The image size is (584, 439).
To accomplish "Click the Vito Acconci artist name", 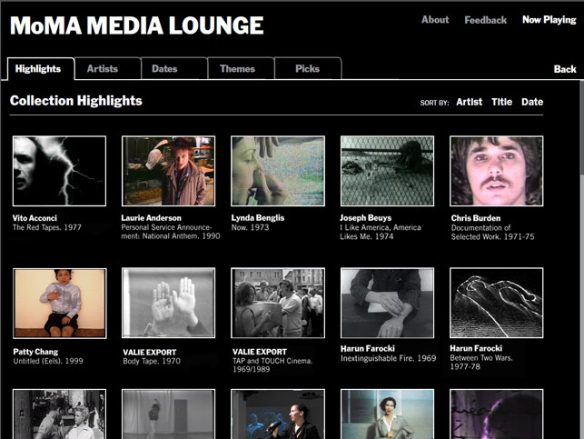I will tap(35, 218).
